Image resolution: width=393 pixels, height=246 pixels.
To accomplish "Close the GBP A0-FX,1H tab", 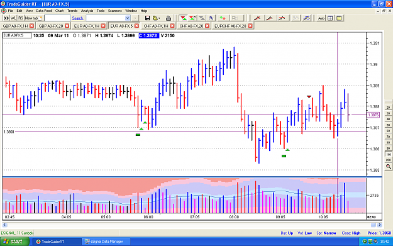I will (31, 26).
